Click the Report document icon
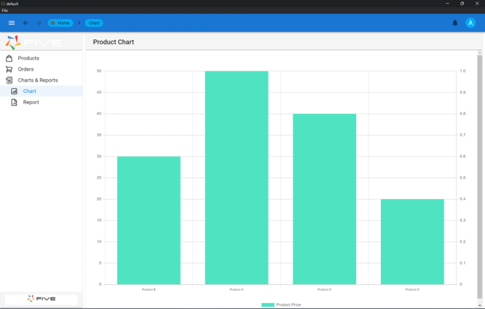The width and height of the screenshot is (485, 309). [15, 102]
